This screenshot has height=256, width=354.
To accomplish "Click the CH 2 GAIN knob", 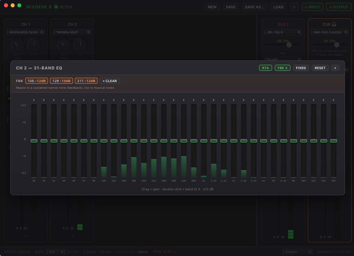I will click(x=63, y=45).
